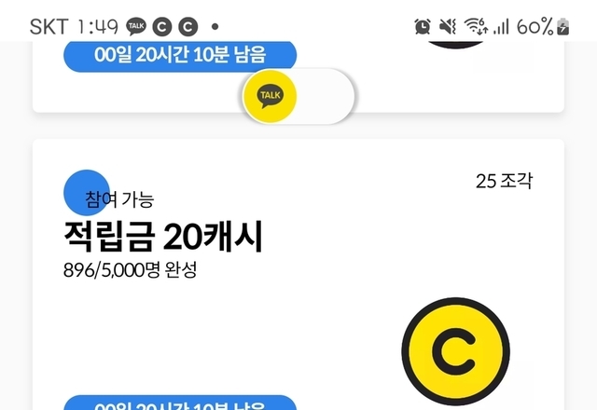This screenshot has height=410, width=597.
Task: Tap the blue circle beside 참여 가능
Action: pyautogui.click(x=87, y=193)
